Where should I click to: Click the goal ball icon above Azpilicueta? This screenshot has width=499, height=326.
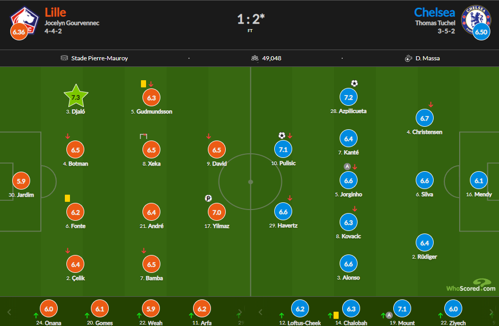click(x=354, y=83)
